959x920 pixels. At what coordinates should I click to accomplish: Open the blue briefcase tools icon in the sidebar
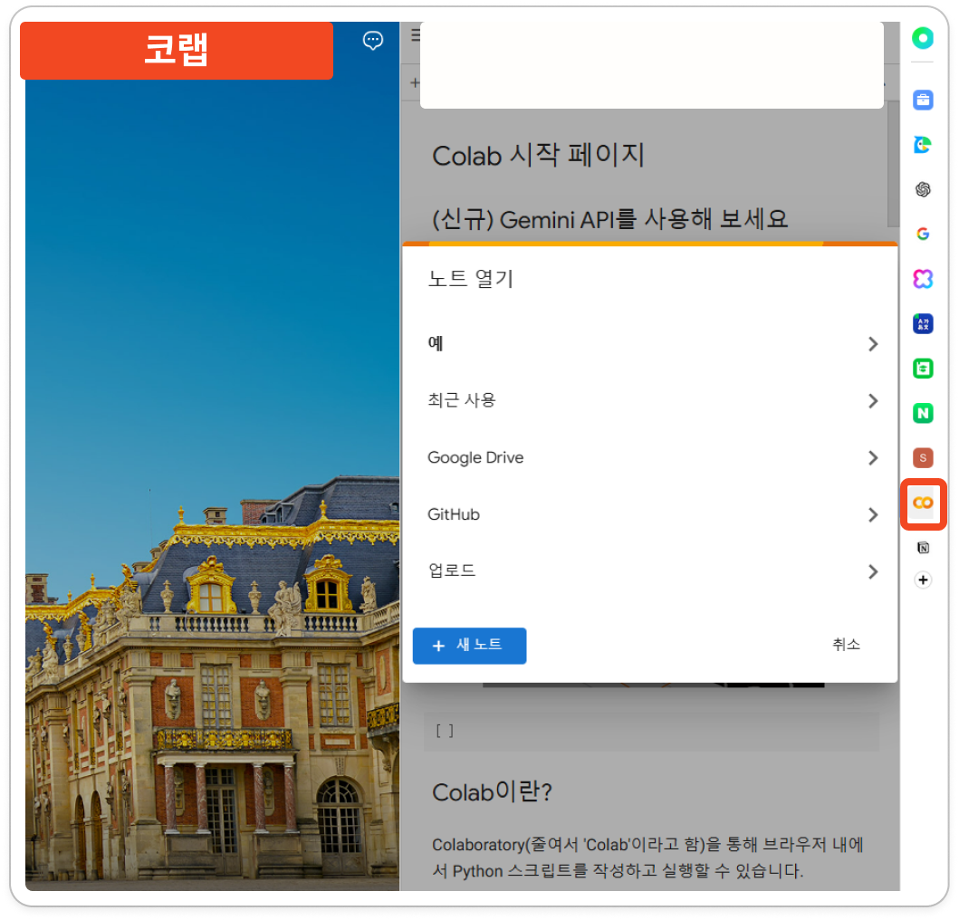coord(923,100)
